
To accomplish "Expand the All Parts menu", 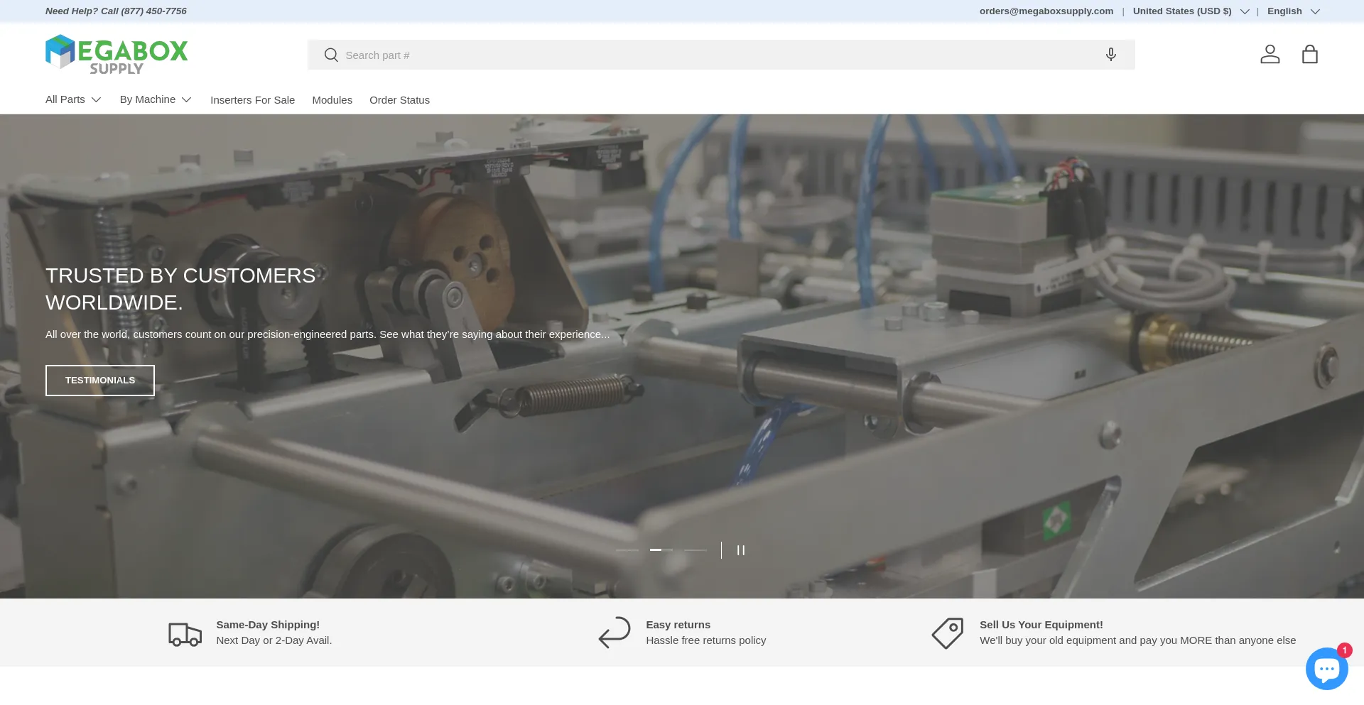I will click(x=73, y=100).
